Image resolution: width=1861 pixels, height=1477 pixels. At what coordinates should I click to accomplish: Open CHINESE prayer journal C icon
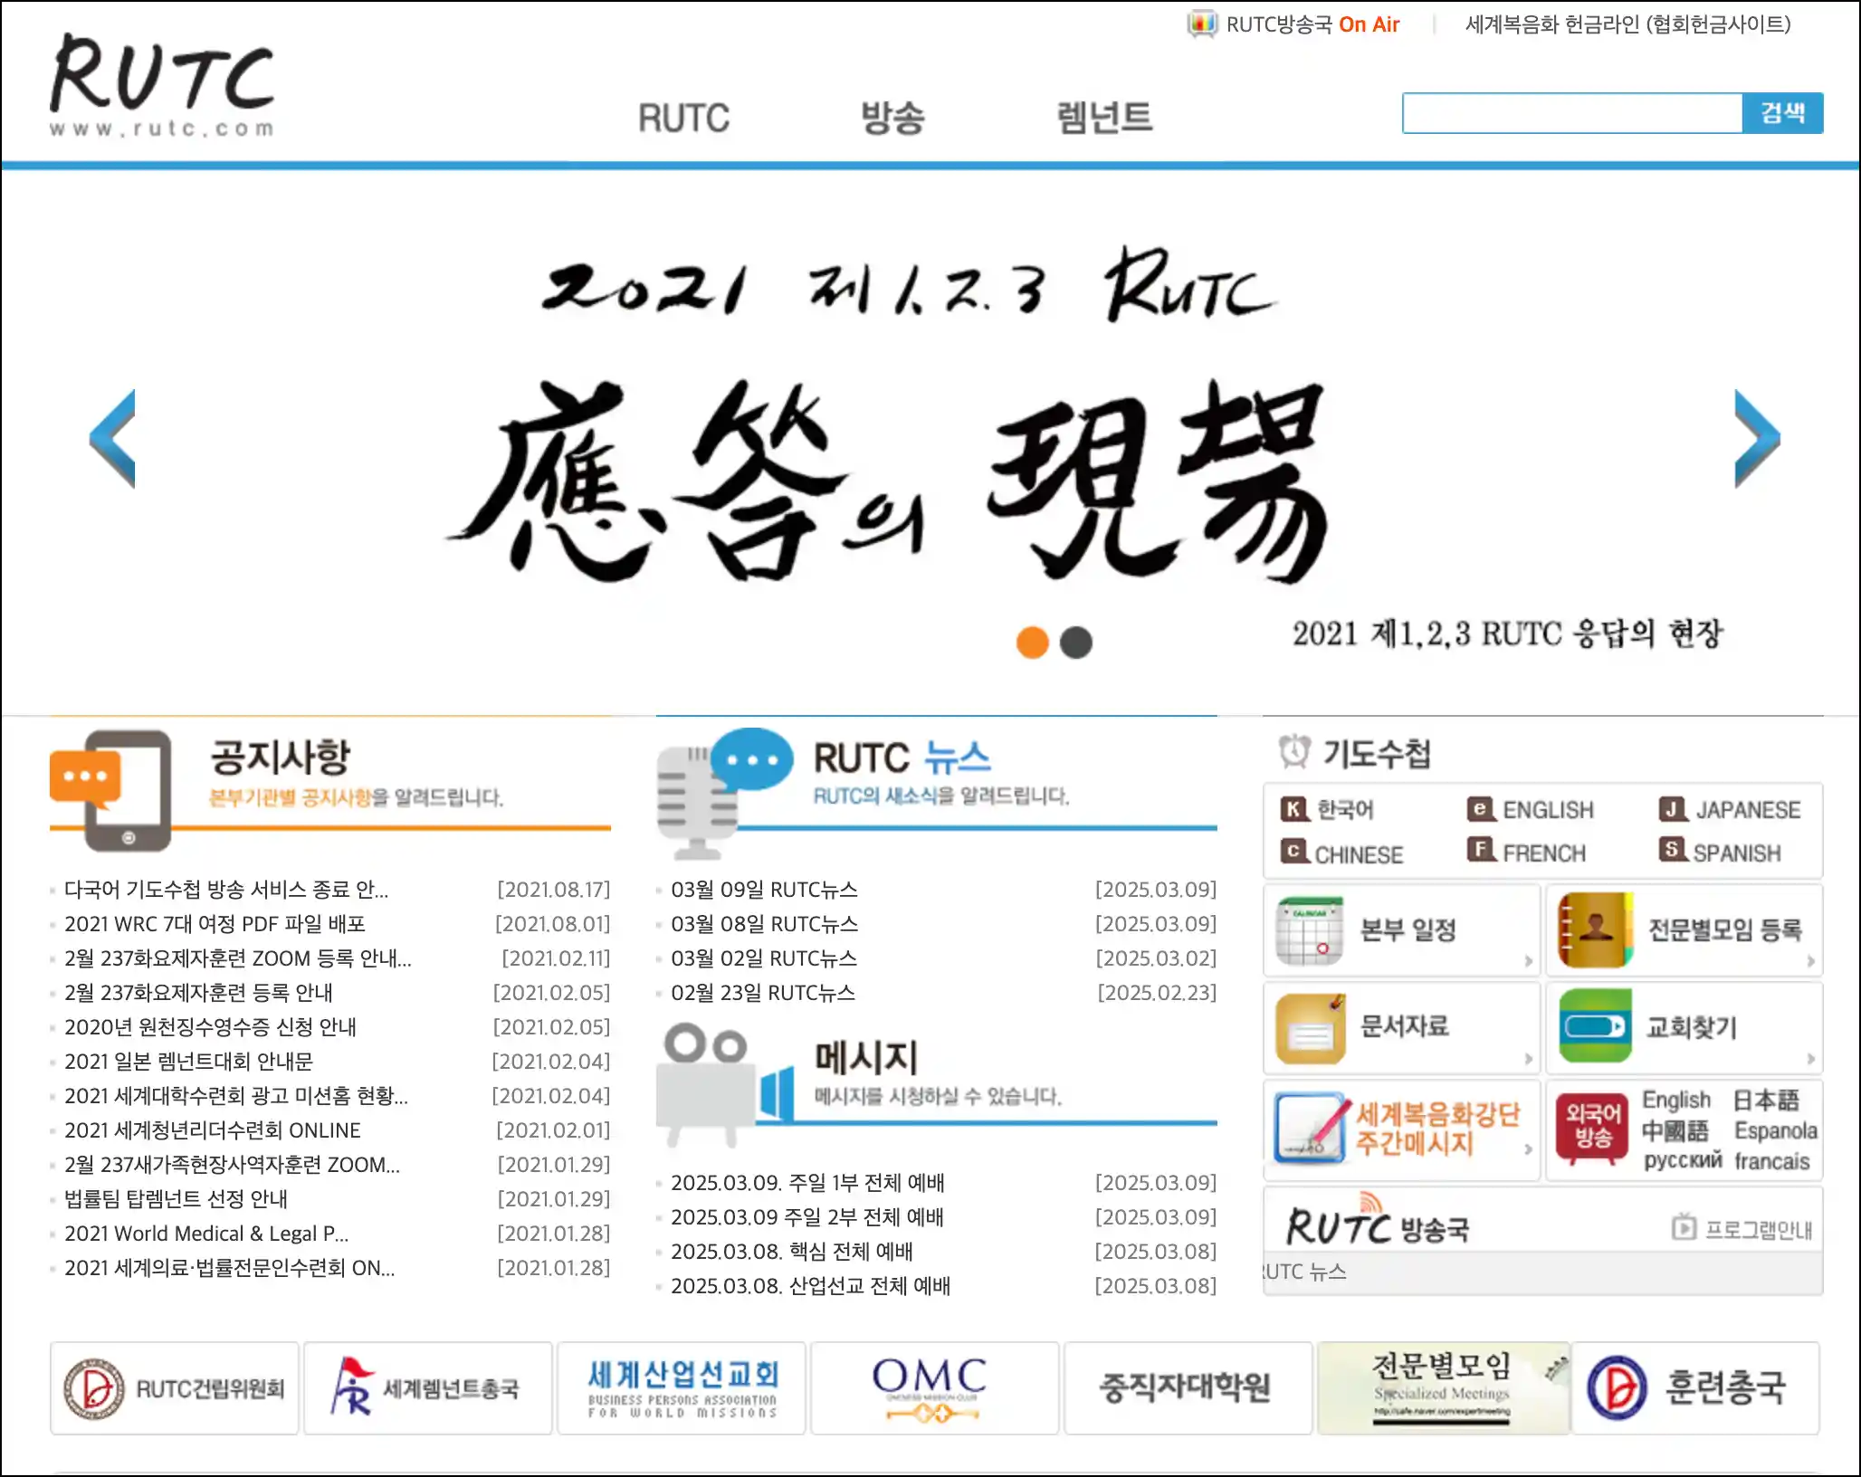point(1294,852)
